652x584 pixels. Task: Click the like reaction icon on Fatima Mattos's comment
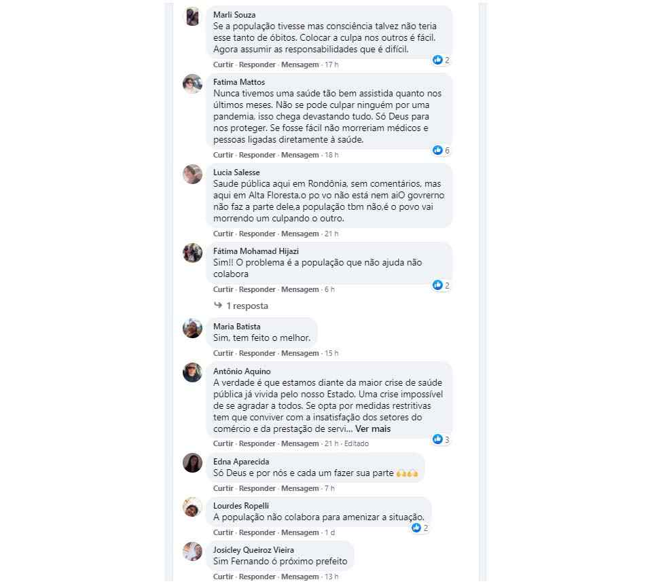pyautogui.click(x=438, y=150)
